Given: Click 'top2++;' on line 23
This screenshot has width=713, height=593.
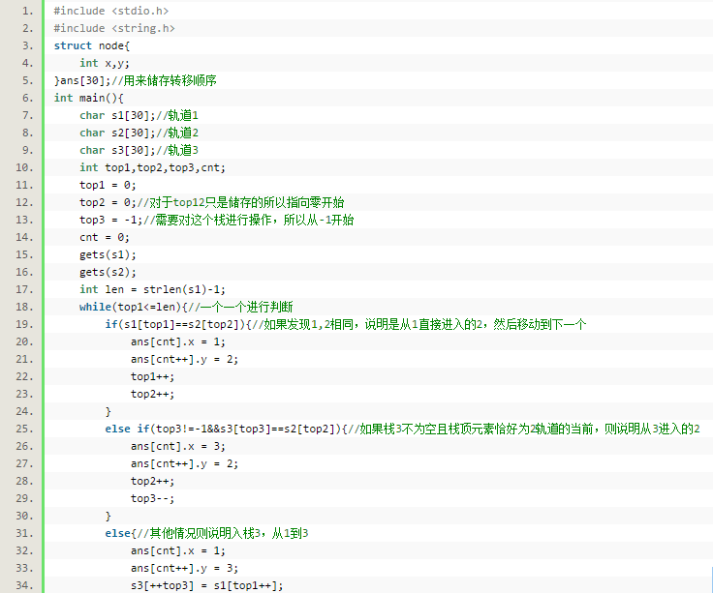Looking at the screenshot, I should pos(152,394).
